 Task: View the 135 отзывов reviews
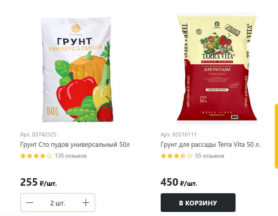[71, 156]
